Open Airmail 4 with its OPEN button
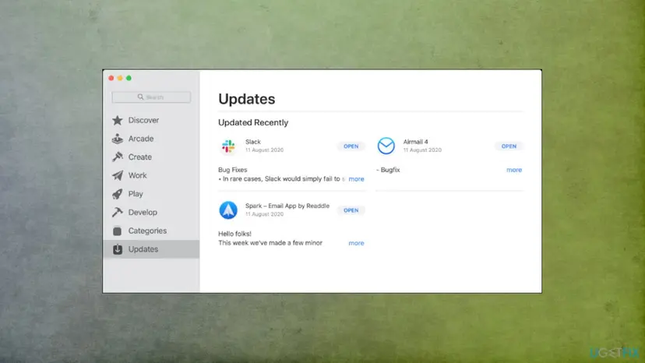 [509, 146]
